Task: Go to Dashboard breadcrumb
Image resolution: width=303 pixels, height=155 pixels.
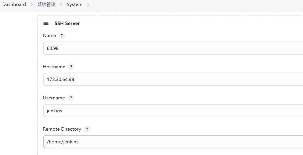Action: coord(14,4)
